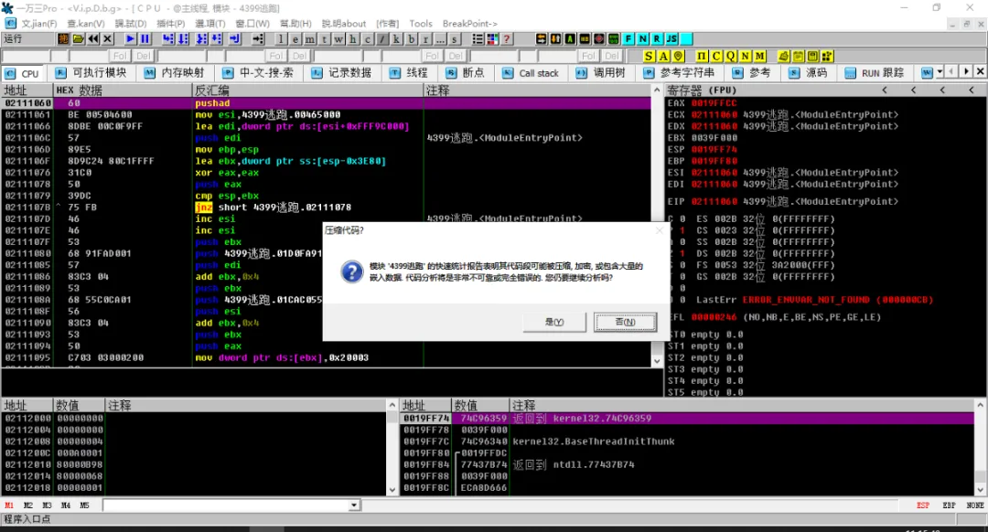The width and height of the screenshot is (988, 532).
Task: Open the tab list dropdown arrow
Action: pos(940,72)
